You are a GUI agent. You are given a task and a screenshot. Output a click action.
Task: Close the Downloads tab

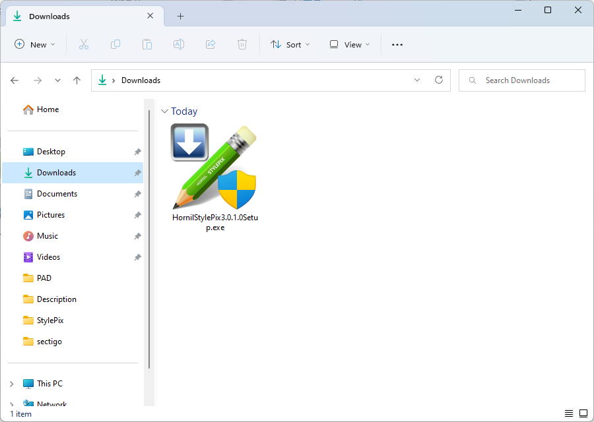(150, 16)
